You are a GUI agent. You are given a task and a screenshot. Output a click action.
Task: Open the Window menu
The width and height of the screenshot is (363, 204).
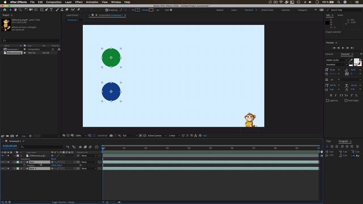tap(116, 2)
